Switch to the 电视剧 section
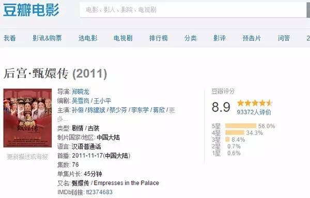310x198 pixels. click(x=123, y=38)
